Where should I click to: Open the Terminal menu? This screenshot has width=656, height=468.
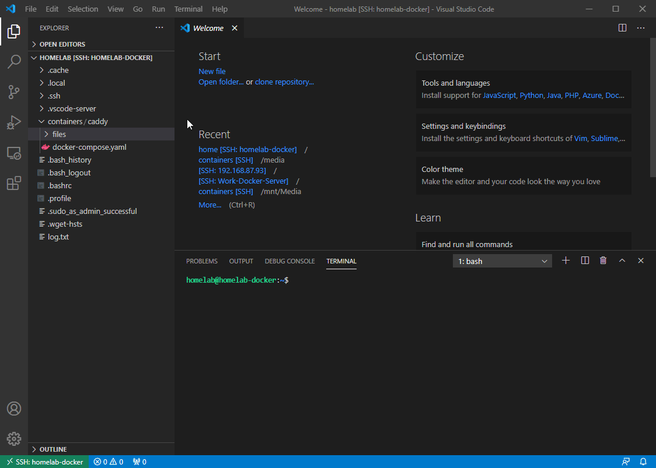pos(189,9)
